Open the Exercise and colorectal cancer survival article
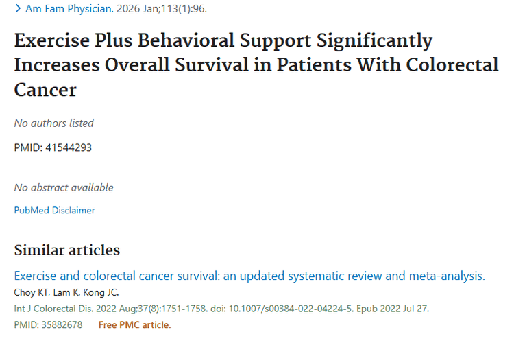 pyautogui.click(x=249, y=276)
